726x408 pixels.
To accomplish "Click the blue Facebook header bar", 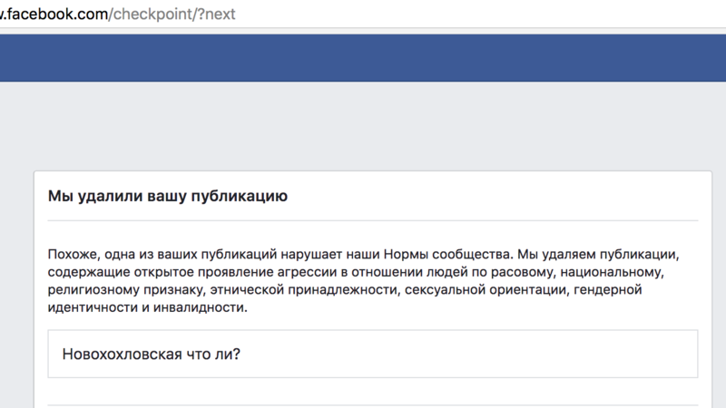I will (363, 58).
